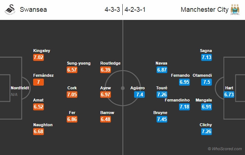Image resolution: width=245 pixels, height=155 pixels.
Task: Click Hart's 6.73 rating badge
Action: coord(229,94)
